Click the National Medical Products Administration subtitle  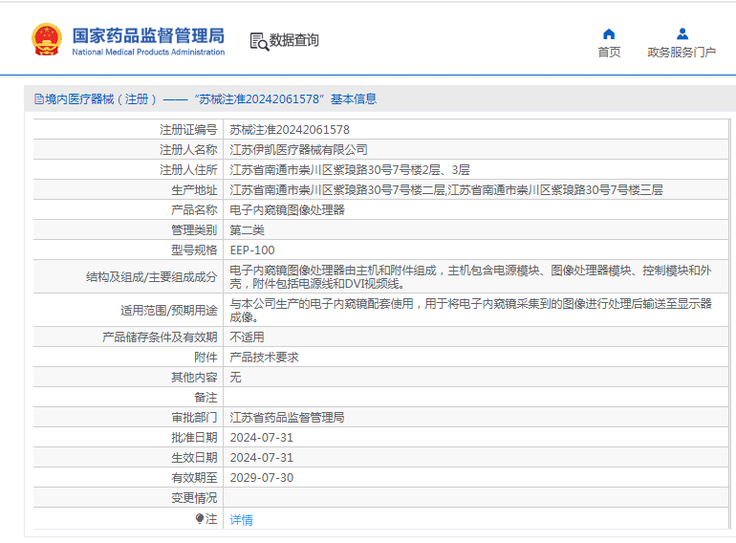coord(148,53)
